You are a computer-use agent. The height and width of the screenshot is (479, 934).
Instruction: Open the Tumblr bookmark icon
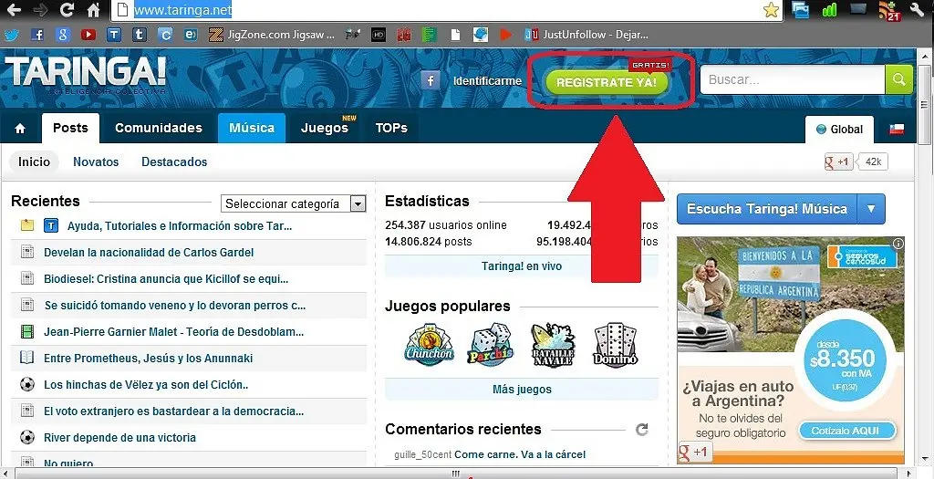[x=140, y=36]
